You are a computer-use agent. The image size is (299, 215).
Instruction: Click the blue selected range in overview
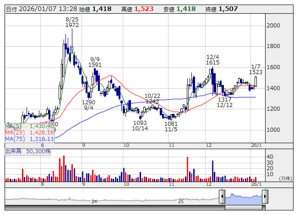[243, 197]
